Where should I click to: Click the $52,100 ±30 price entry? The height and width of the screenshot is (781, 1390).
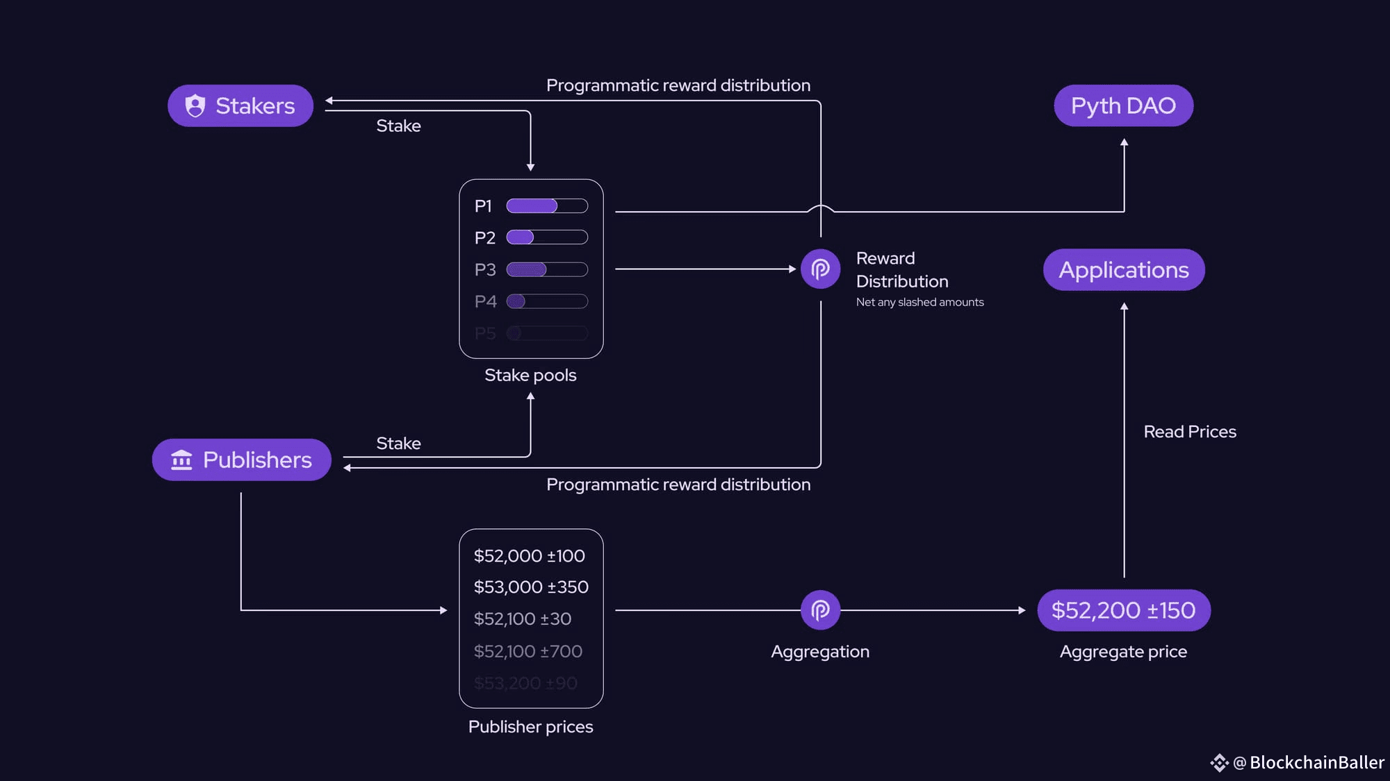[523, 619]
